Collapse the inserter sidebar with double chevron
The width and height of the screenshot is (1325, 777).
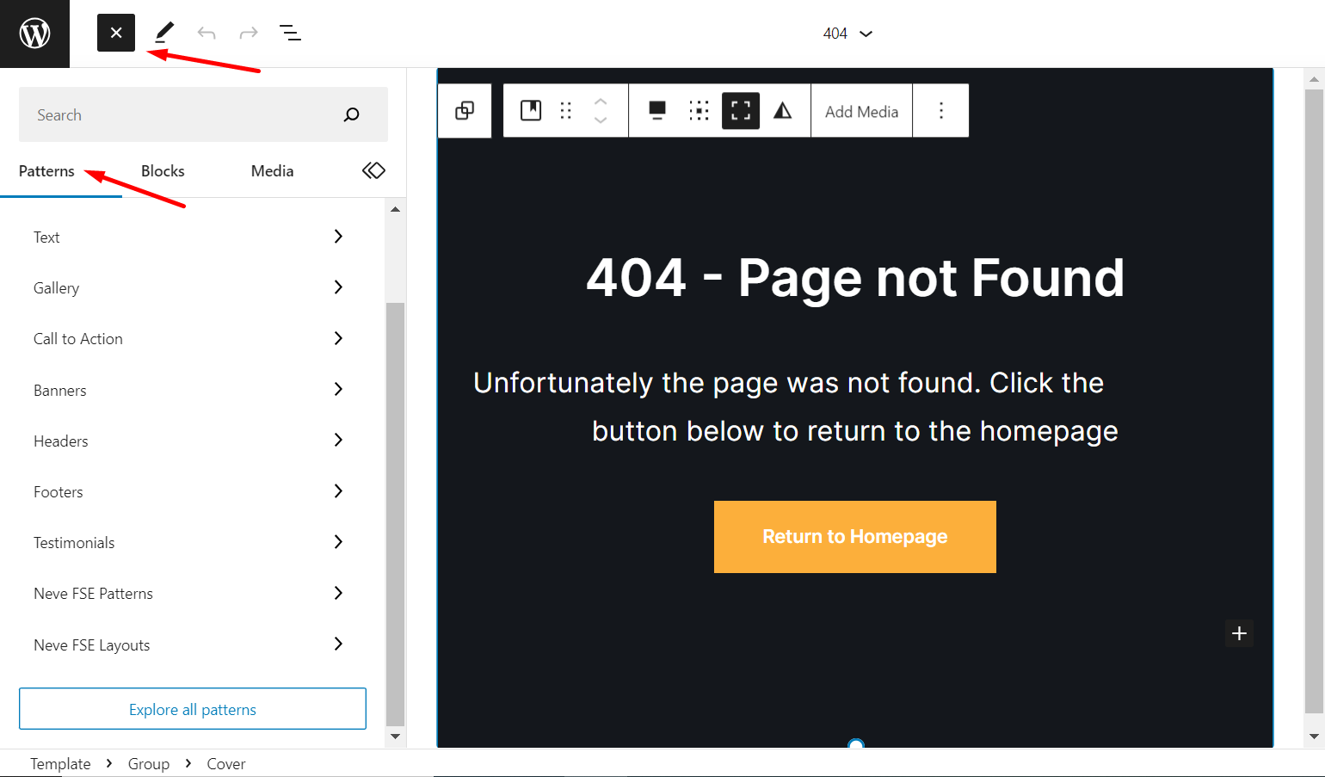(x=373, y=170)
